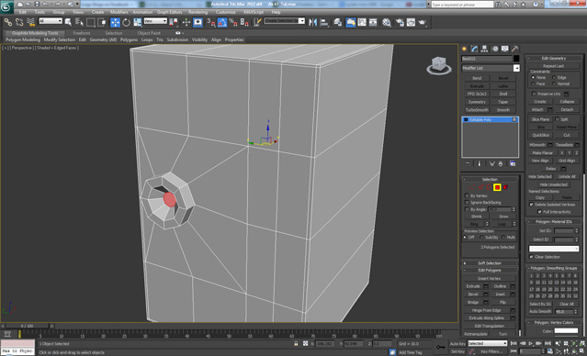Click the Mirror tool icon

pyautogui.click(x=313, y=22)
